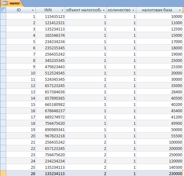
Task: Expand the объект налогообл column dropdown arrow
Action: tap(104, 10)
